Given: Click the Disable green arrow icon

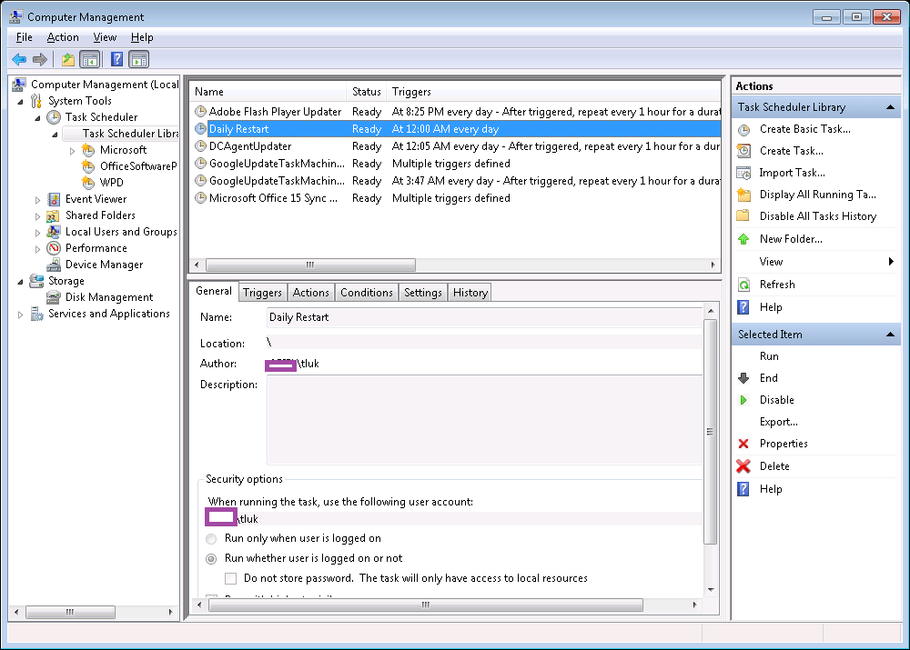Looking at the screenshot, I should point(743,400).
